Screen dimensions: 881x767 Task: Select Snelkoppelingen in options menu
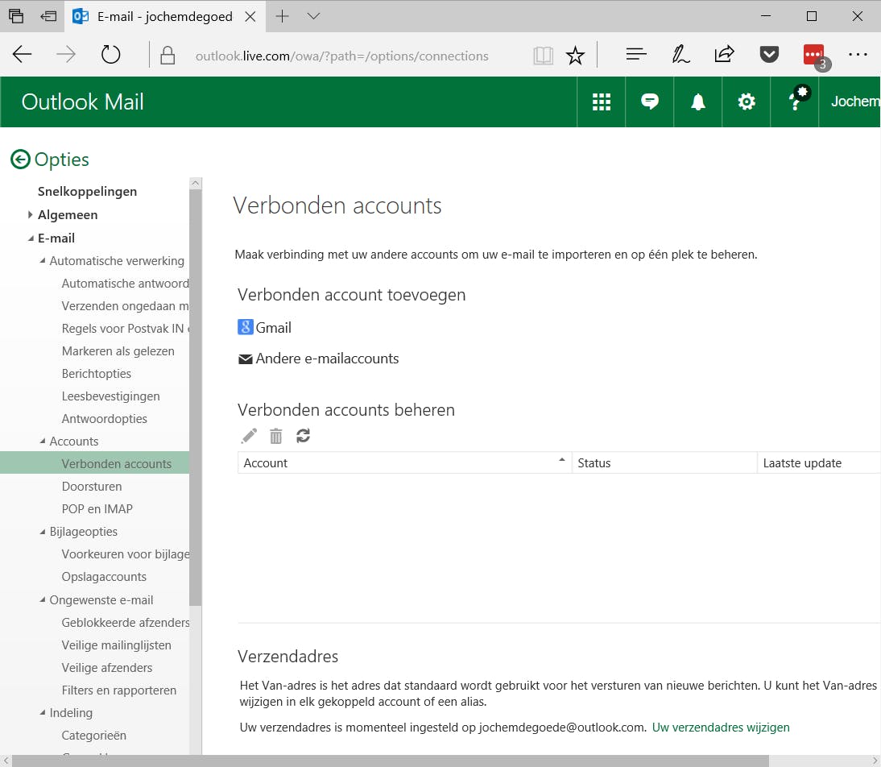tap(87, 191)
